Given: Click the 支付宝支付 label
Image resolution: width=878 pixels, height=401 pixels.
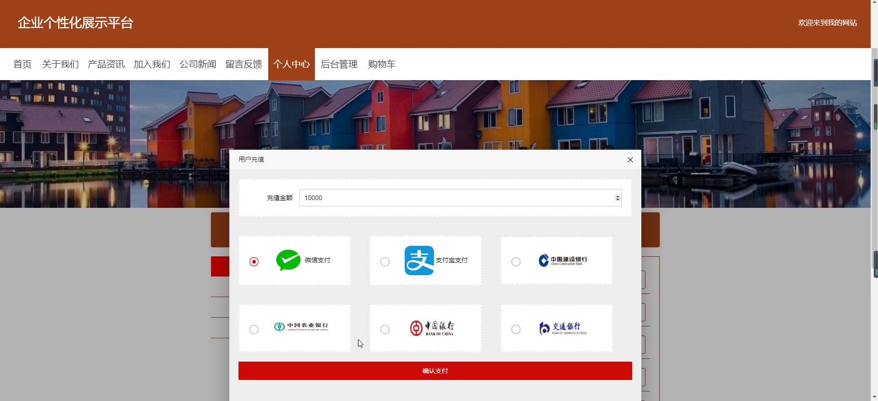Looking at the screenshot, I should [452, 260].
